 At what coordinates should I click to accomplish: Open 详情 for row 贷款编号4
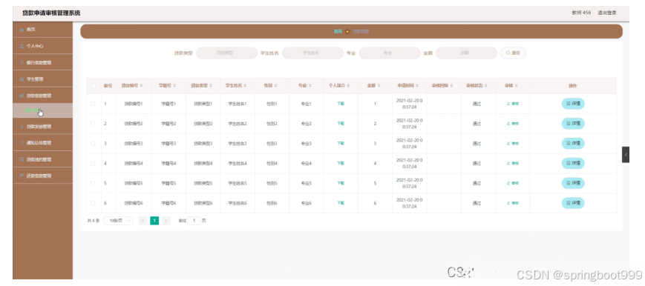573,164
